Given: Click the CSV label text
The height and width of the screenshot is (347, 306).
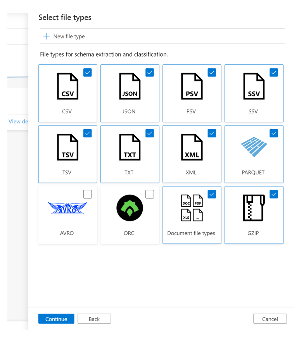Looking at the screenshot, I should tap(67, 112).
